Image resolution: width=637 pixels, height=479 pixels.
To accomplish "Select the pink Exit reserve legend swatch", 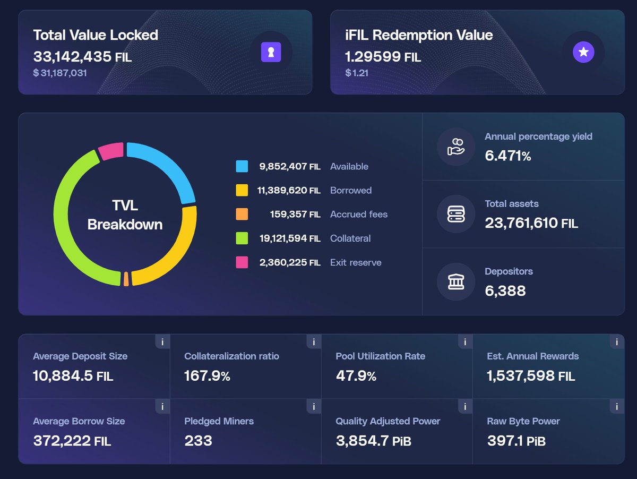I will point(242,262).
